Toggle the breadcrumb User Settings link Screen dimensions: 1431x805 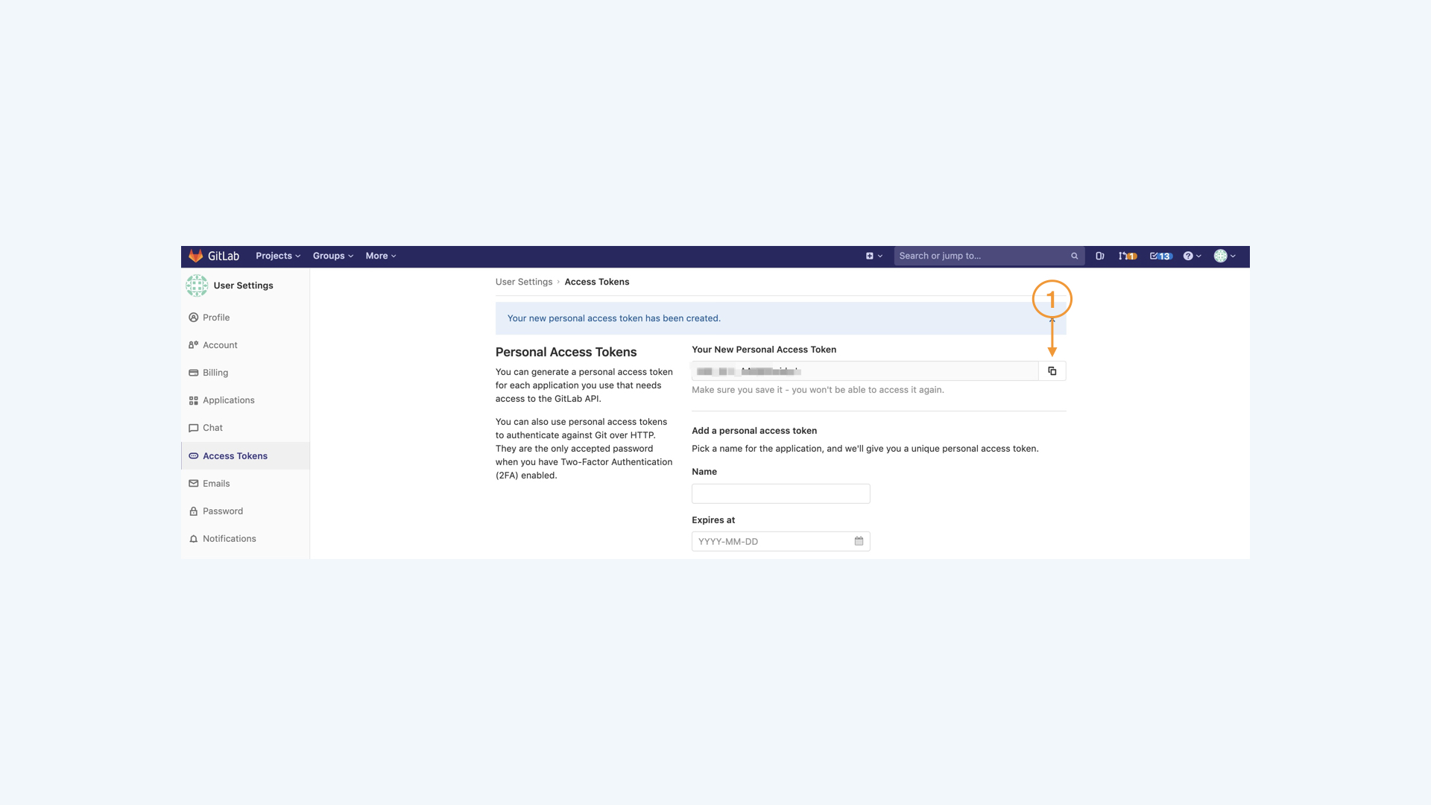point(523,283)
